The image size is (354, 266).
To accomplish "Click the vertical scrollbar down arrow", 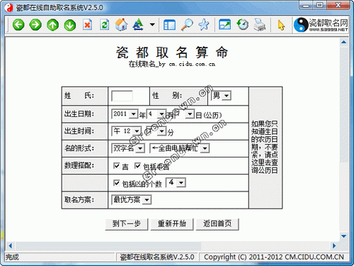I will click(344, 236).
